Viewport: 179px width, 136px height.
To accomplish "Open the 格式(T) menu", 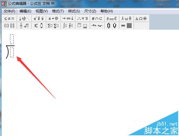I will 58,11.
